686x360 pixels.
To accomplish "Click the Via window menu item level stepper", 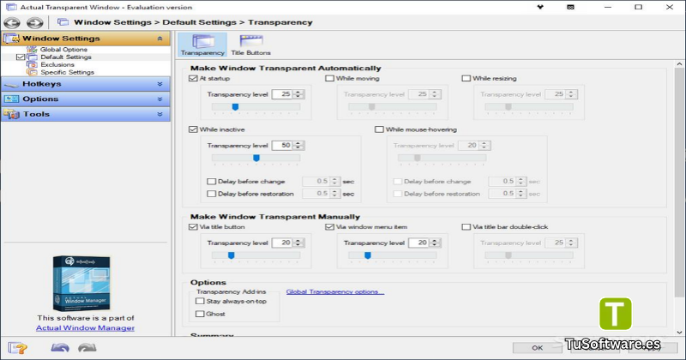I will pos(435,243).
